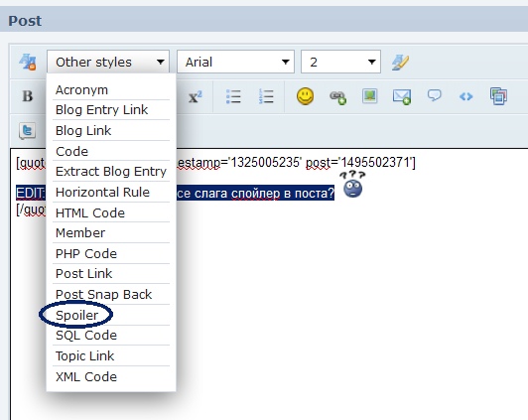Open the smiley emoticons picker
The width and height of the screenshot is (528, 420).
tap(305, 96)
